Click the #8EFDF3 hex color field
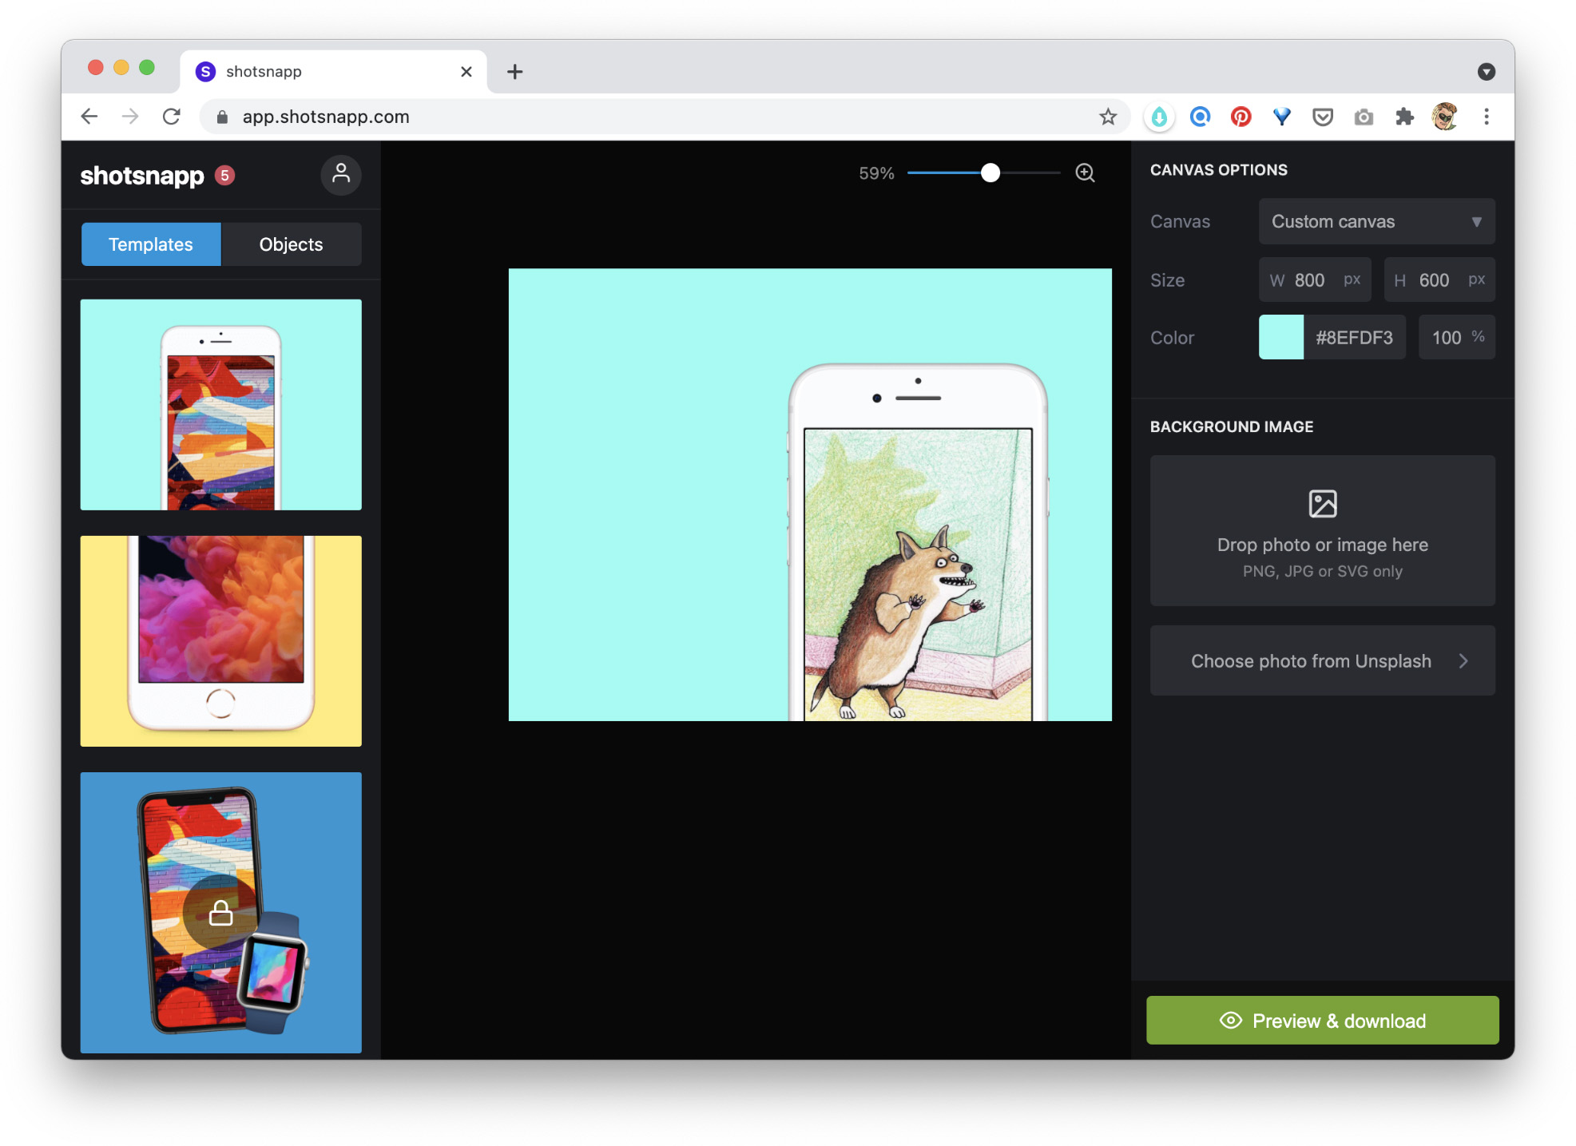 click(x=1355, y=337)
